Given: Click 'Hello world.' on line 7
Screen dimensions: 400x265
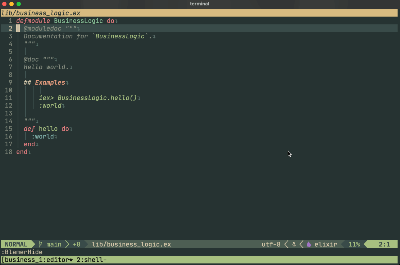Looking at the screenshot, I should 46,67.
